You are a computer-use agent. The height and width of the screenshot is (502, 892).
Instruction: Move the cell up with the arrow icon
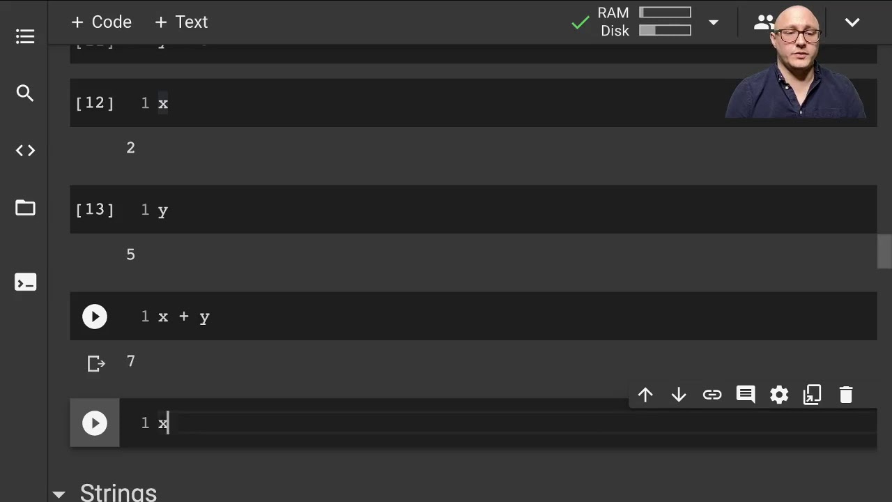(645, 395)
